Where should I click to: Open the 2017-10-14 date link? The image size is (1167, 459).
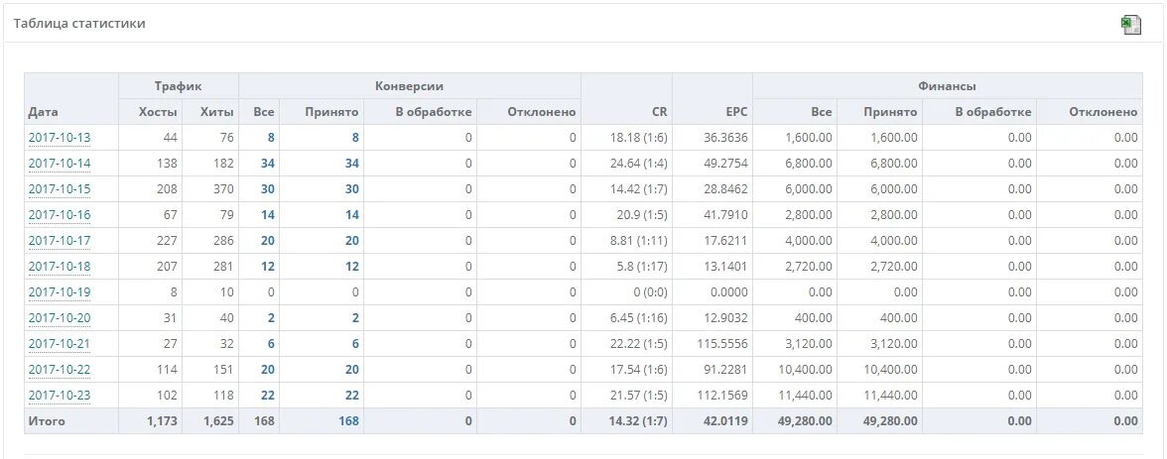60,164
